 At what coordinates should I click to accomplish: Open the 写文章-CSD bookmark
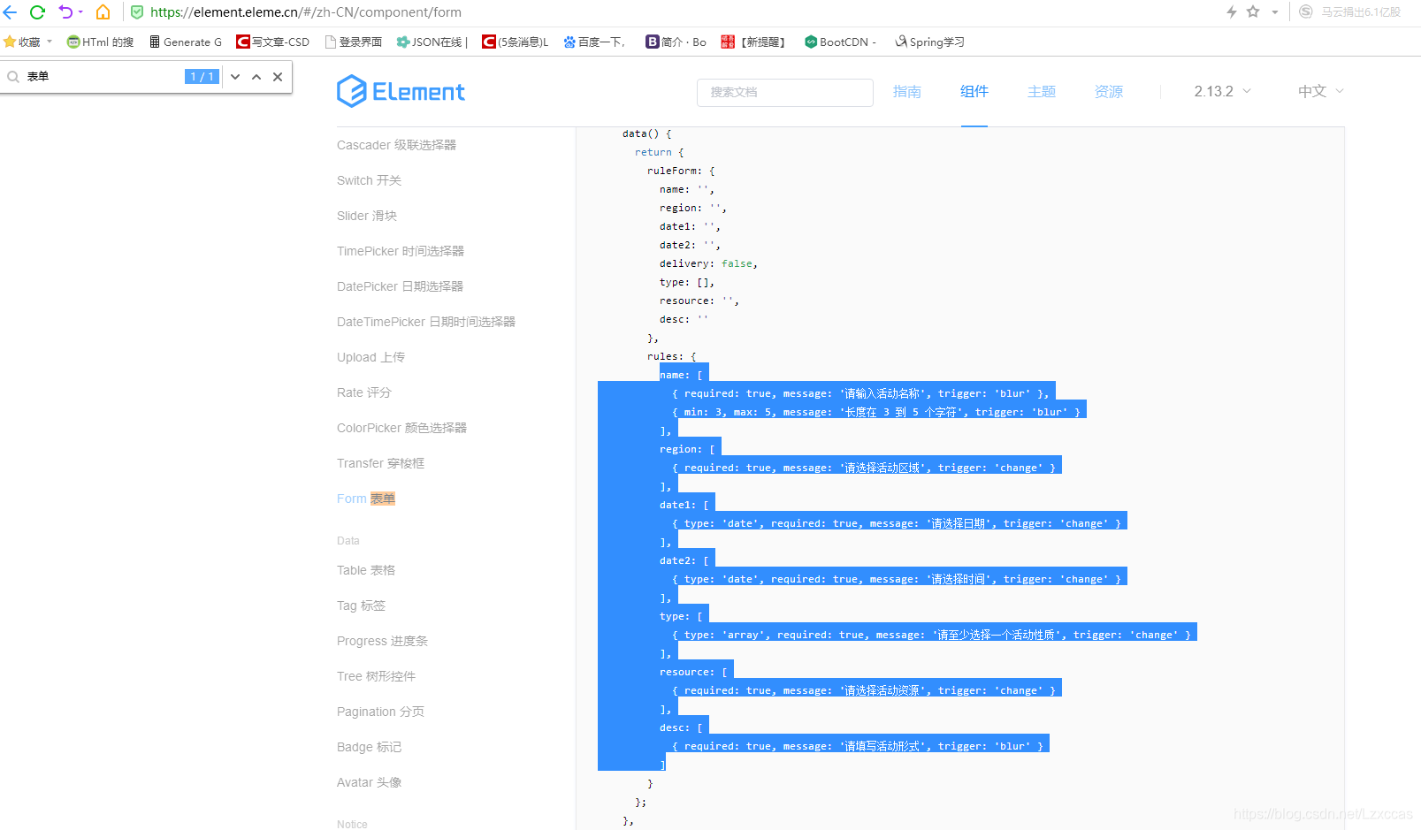pos(272,42)
